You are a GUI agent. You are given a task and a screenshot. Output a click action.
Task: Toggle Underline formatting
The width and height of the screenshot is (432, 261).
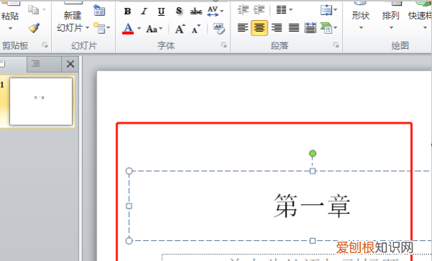161,11
